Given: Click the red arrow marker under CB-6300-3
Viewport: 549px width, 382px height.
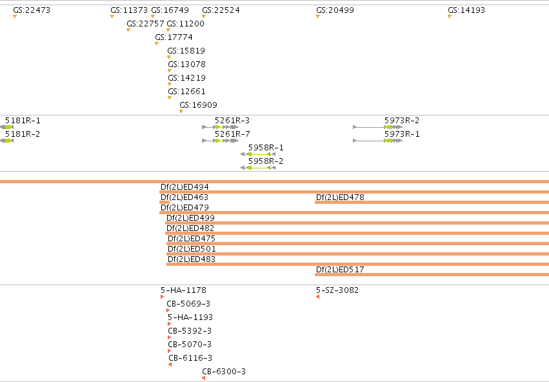Looking at the screenshot, I should coord(203,378).
